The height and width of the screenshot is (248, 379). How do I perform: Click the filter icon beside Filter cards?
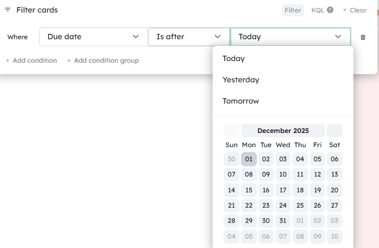(x=8, y=10)
